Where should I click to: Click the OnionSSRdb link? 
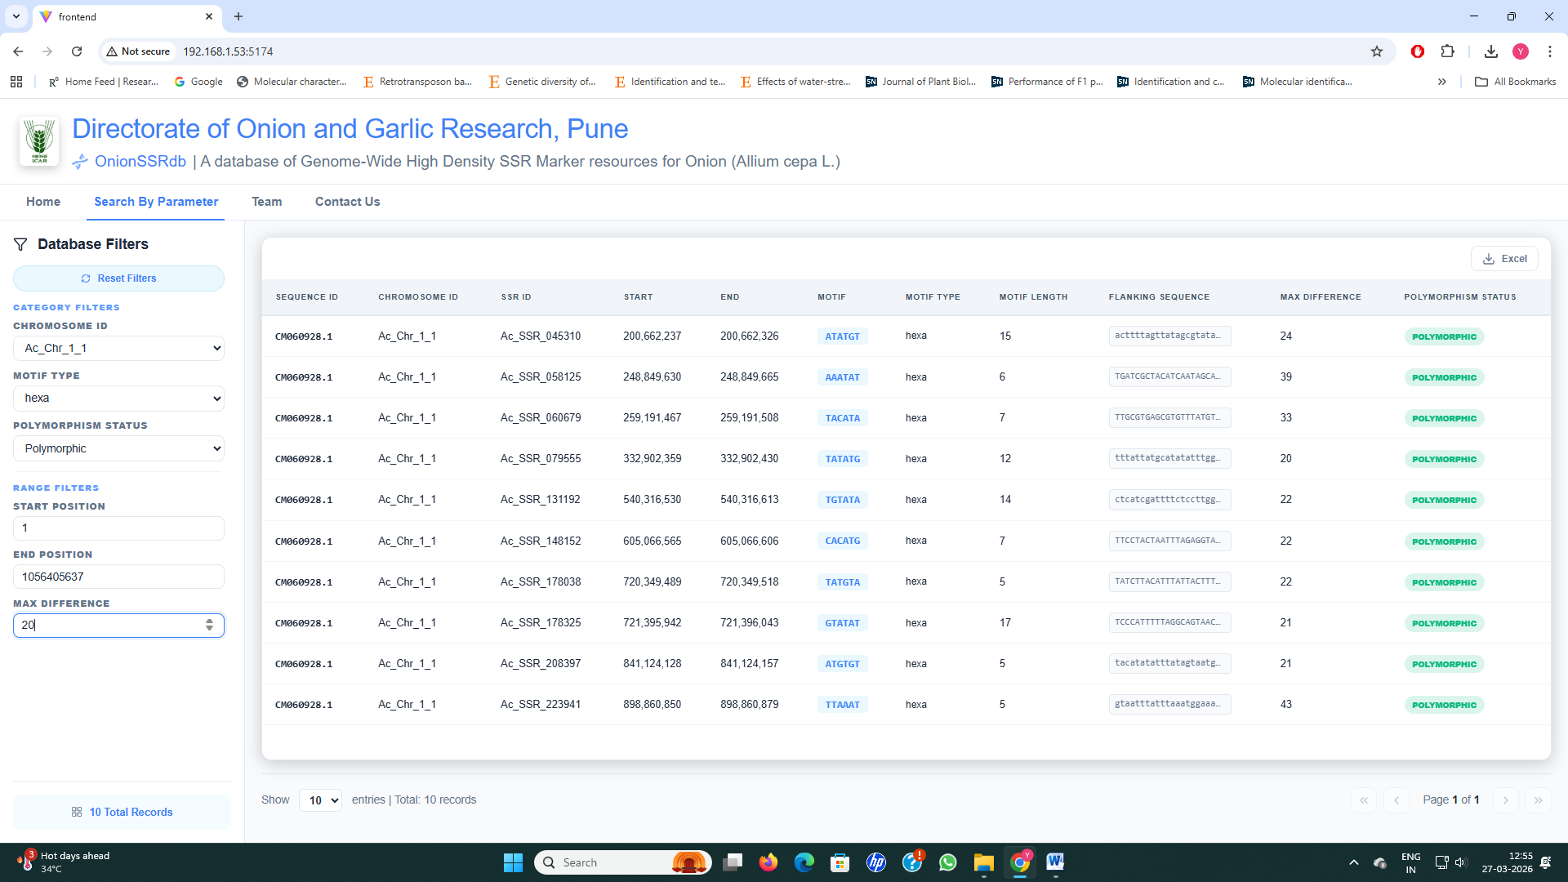pos(140,162)
